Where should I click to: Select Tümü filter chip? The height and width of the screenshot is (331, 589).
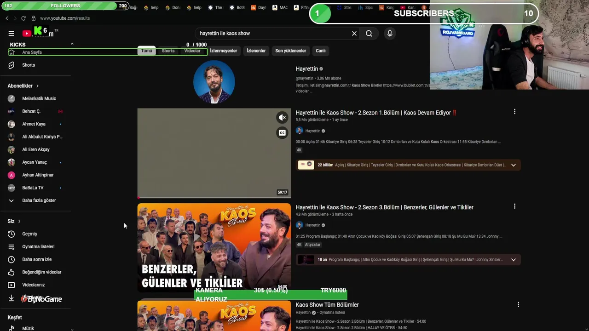point(146,51)
